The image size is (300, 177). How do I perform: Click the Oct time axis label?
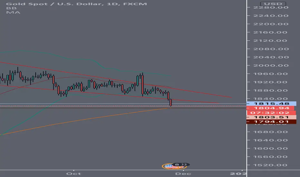tap(74, 174)
